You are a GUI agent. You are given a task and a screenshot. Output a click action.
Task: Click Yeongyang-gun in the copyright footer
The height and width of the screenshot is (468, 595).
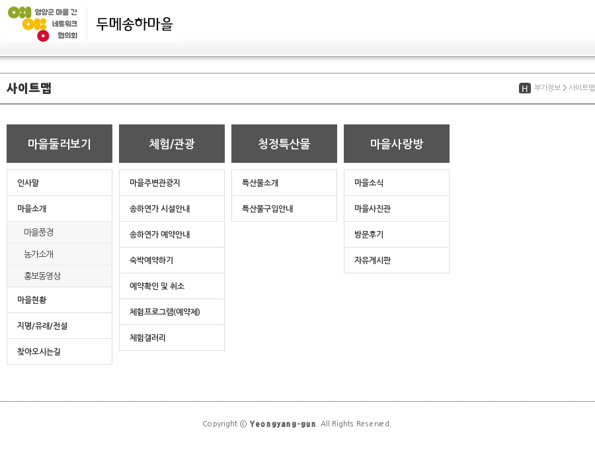[x=283, y=424]
